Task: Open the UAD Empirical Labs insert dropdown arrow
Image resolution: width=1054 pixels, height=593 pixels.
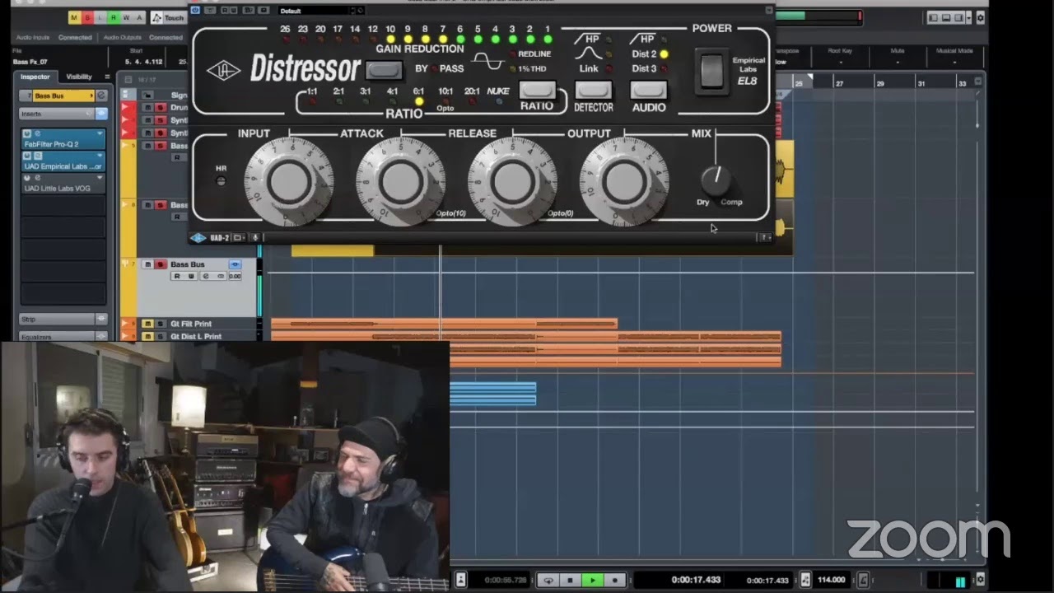Action: tap(100, 156)
